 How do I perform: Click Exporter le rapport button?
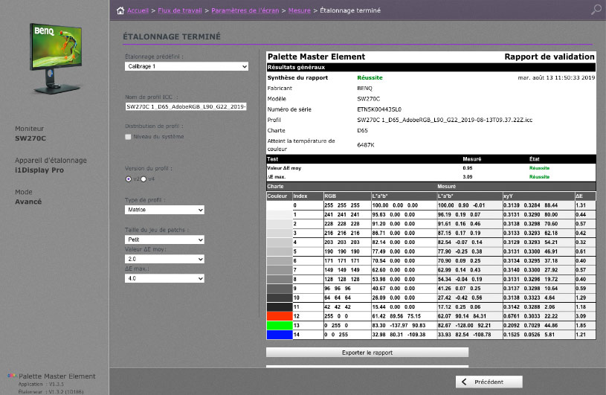[367, 353]
